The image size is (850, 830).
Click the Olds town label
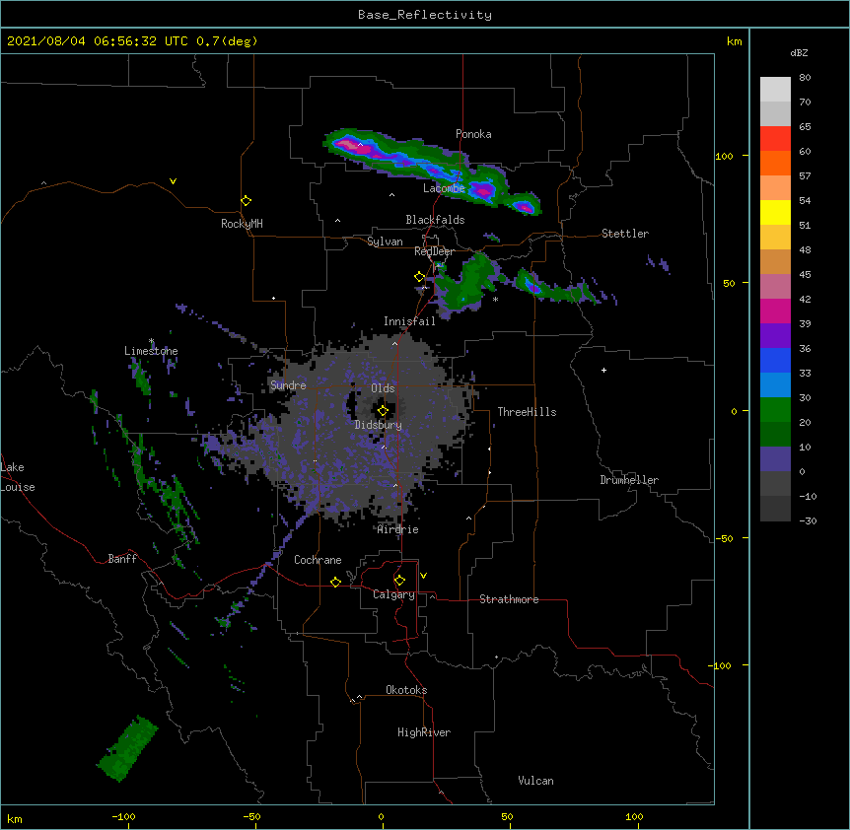383,388
